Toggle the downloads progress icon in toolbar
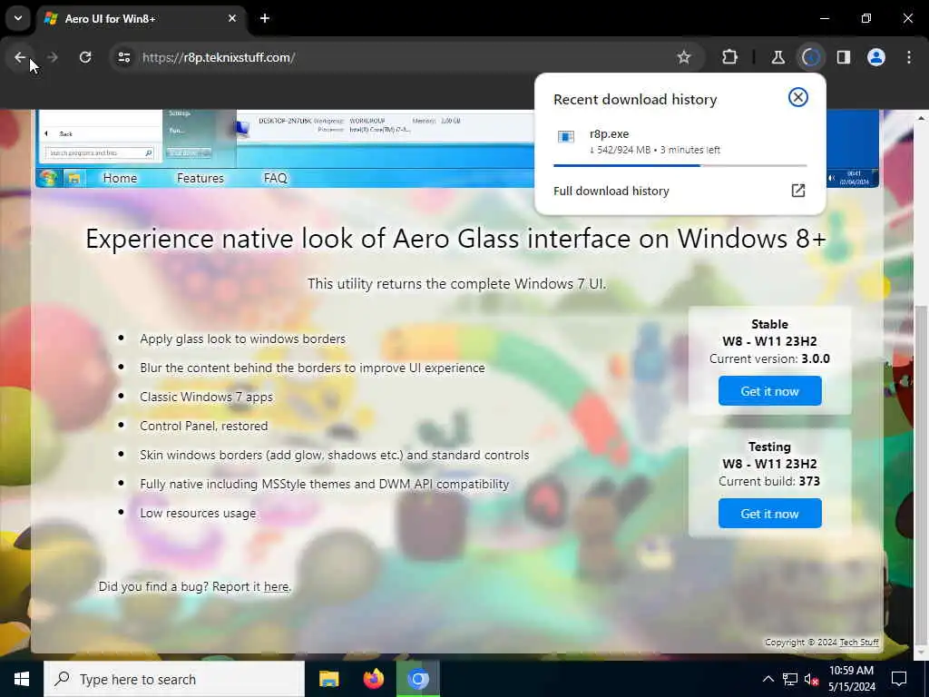Image resolution: width=929 pixels, height=697 pixels. click(x=810, y=57)
